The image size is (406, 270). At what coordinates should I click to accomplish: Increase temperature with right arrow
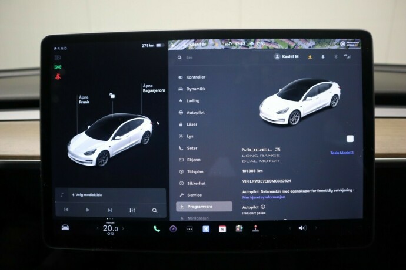click(x=123, y=228)
